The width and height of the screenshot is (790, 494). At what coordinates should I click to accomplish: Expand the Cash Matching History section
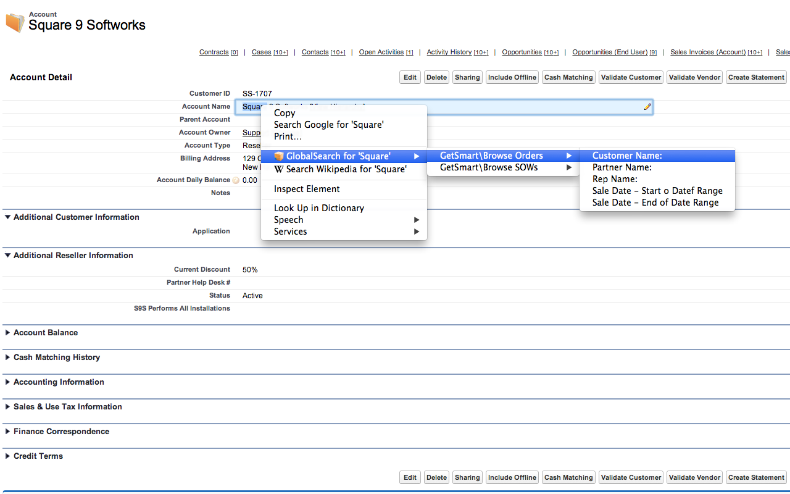coord(8,358)
